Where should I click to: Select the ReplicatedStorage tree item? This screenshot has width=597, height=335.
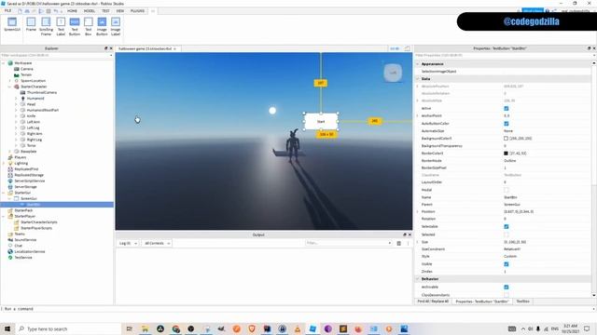point(29,175)
